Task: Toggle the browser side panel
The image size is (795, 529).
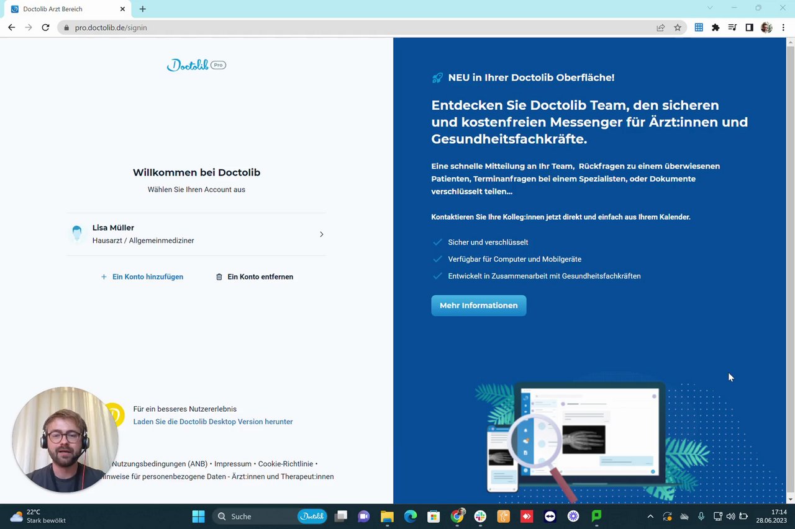Action: point(749,27)
